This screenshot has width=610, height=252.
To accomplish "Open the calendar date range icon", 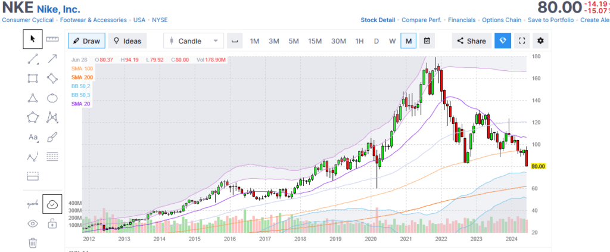I will (427, 41).
